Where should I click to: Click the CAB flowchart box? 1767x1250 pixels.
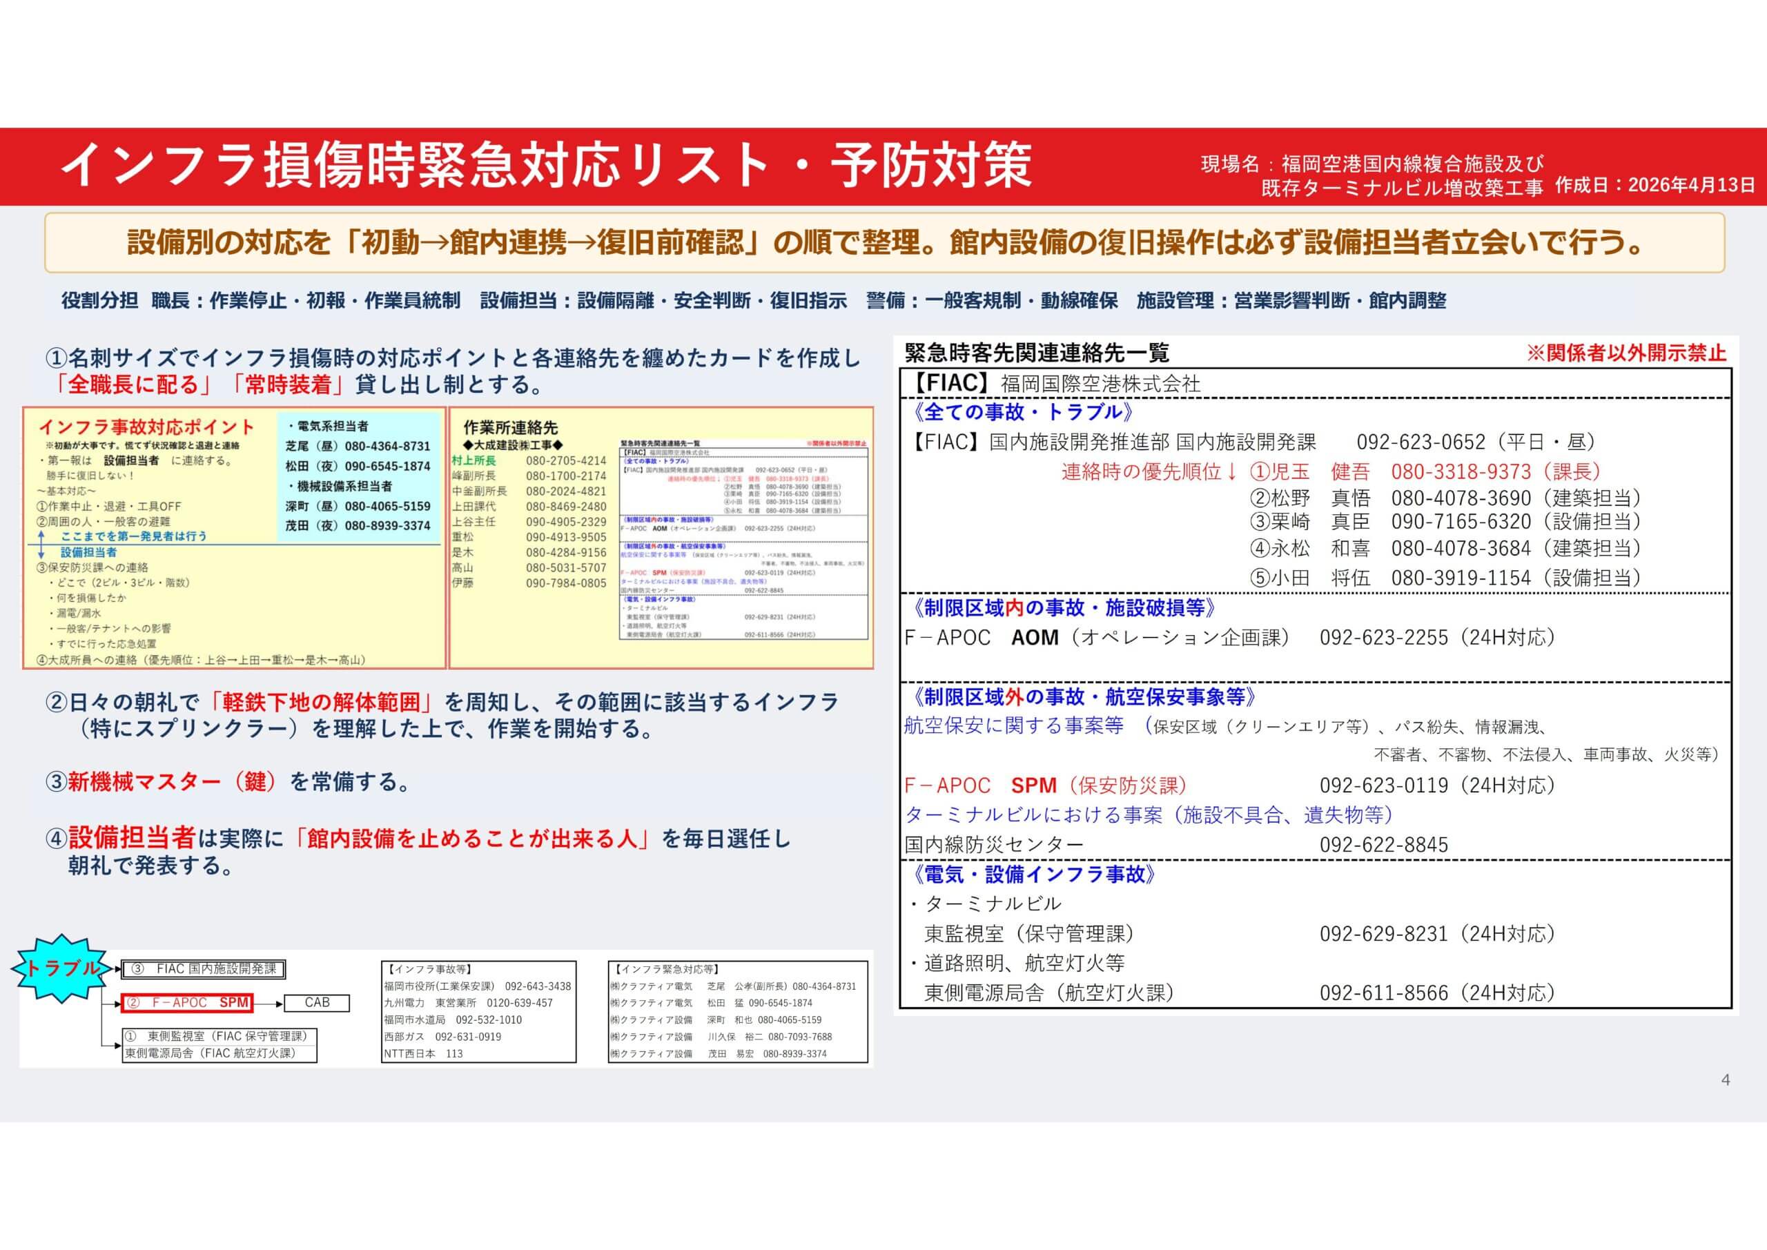pos(317,1002)
